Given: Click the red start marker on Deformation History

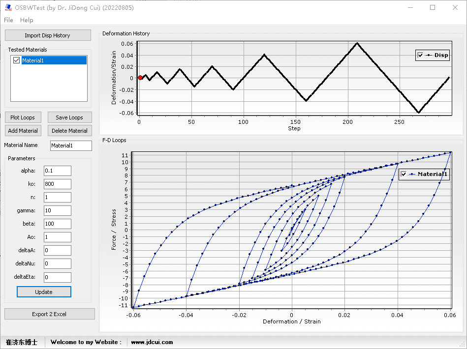Looking at the screenshot, I should [x=140, y=78].
